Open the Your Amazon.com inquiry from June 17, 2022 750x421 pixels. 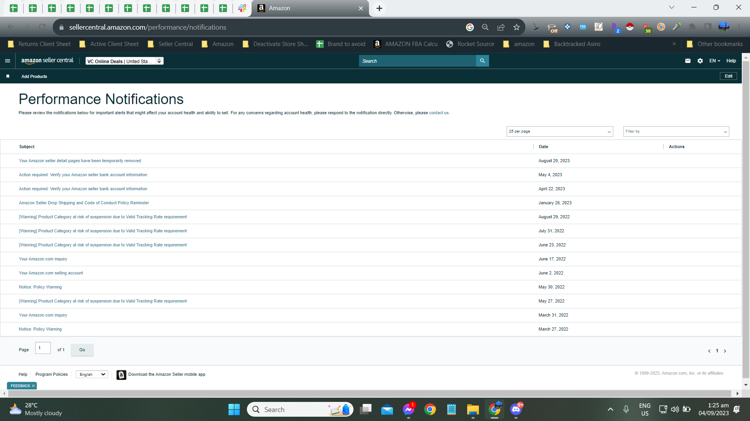pyautogui.click(x=43, y=259)
